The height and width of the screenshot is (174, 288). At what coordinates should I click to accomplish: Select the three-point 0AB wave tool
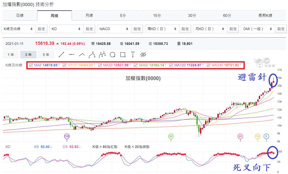click(92, 55)
